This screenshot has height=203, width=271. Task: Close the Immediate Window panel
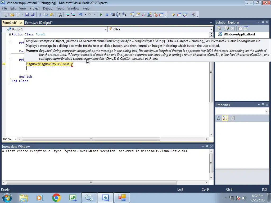(x=211, y=146)
